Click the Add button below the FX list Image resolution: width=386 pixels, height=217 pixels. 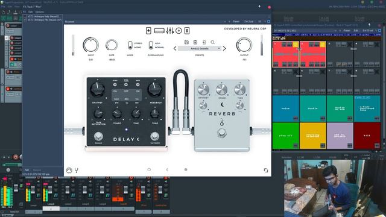tap(27, 170)
